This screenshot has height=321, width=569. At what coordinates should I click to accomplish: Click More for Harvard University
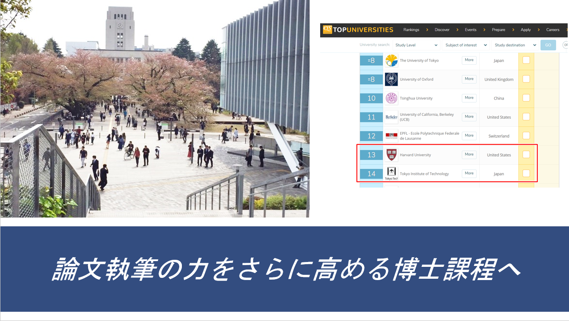pyautogui.click(x=469, y=155)
